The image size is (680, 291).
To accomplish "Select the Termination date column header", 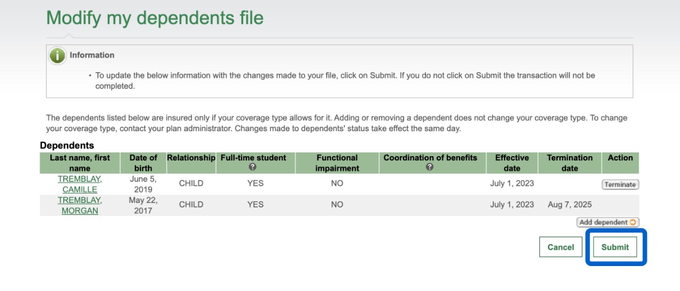I will (569, 162).
